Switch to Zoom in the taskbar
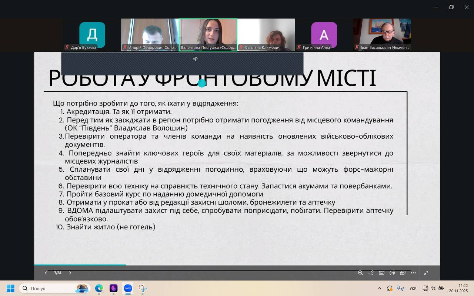The height and width of the screenshot is (296, 474). [128, 288]
